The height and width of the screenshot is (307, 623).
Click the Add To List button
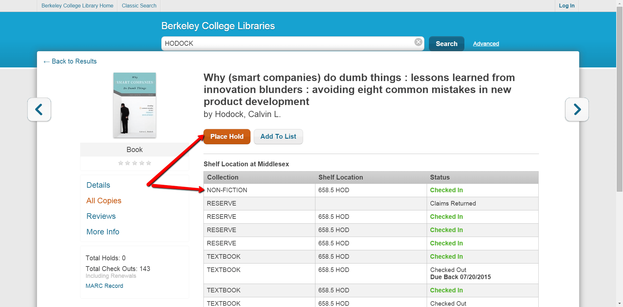(278, 136)
